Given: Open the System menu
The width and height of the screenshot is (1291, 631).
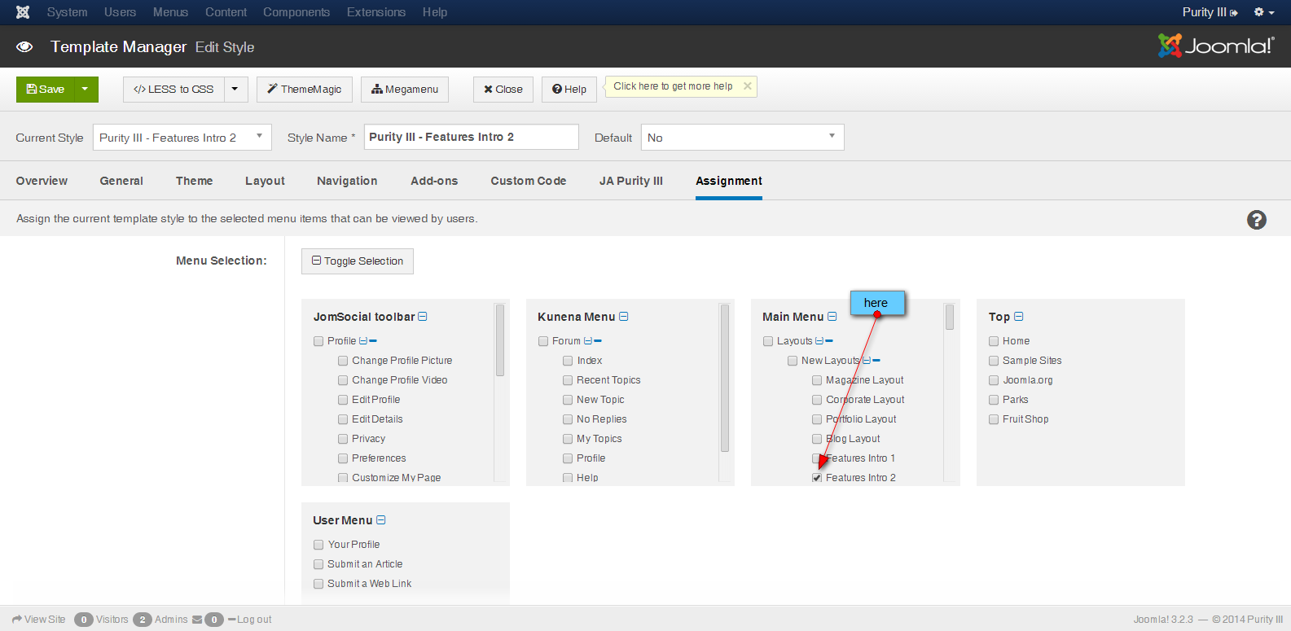Looking at the screenshot, I should point(67,12).
